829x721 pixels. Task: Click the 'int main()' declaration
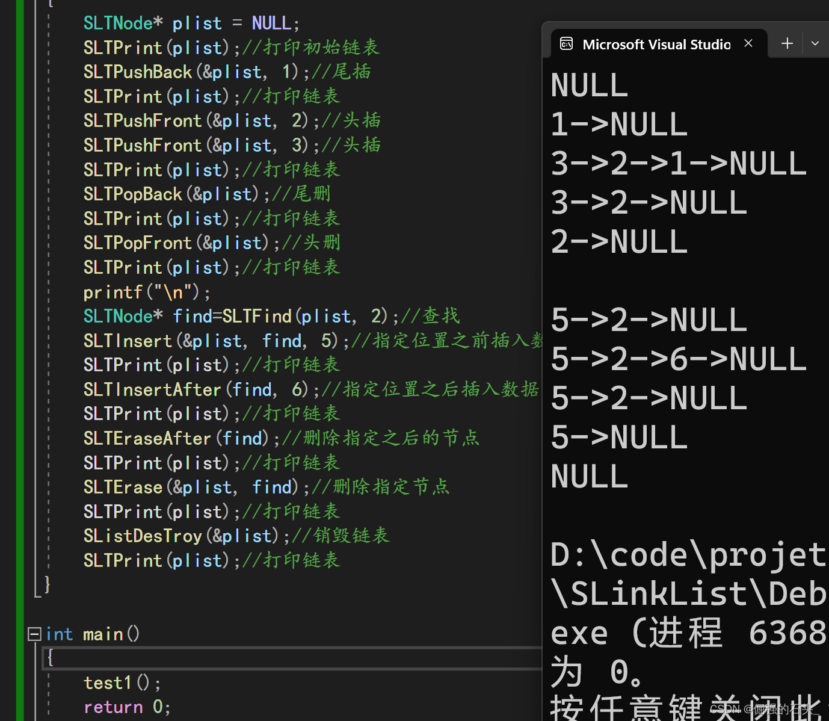pos(93,634)
